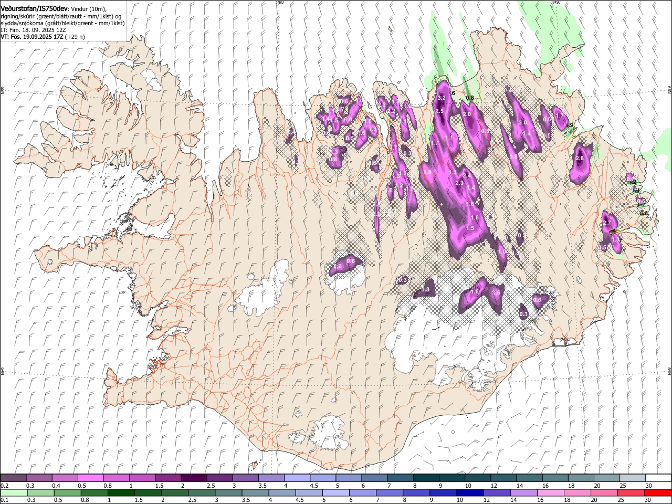The width and height of the screenshot is (672, 504).
Task: Pick the red 30 swatch in lower legend row
Action: [658, 492]
